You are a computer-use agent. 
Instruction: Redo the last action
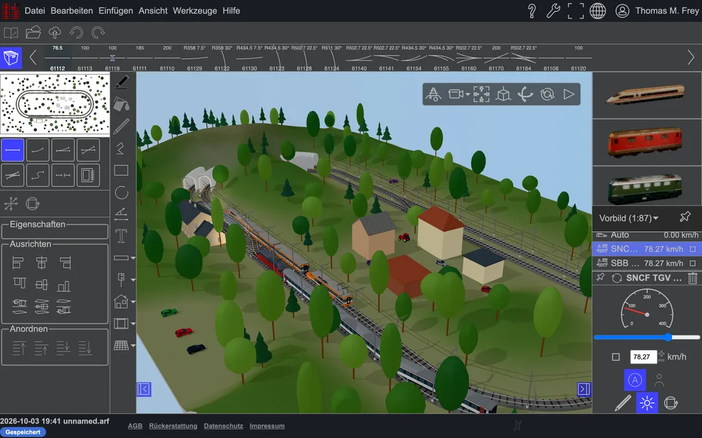coord(98,33)
